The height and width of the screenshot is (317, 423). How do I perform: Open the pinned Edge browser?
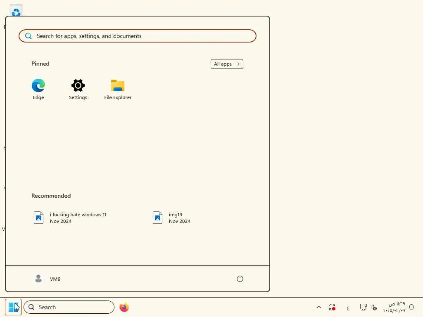pos(38,90)
